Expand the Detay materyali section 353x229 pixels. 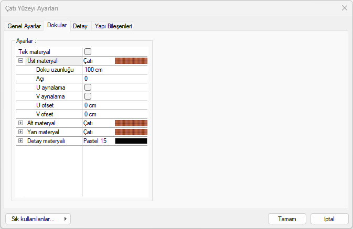pyautogui.click(x=20, y=141)
